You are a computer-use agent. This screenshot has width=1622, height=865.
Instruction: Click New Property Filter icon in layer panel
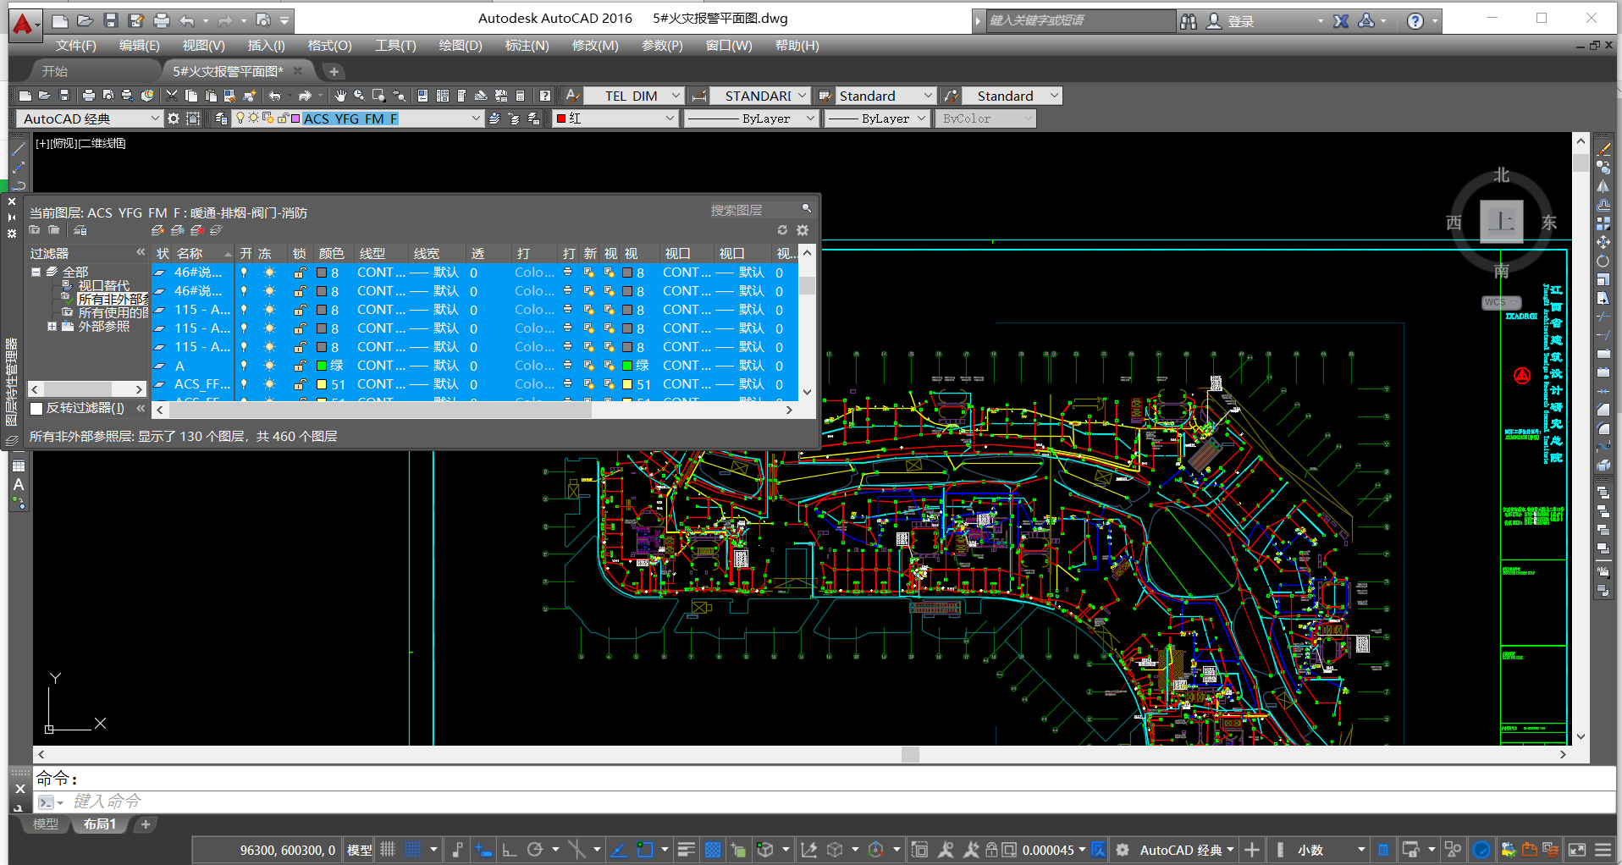point(35,230)
